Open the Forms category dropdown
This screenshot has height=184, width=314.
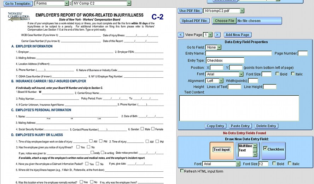52,4
